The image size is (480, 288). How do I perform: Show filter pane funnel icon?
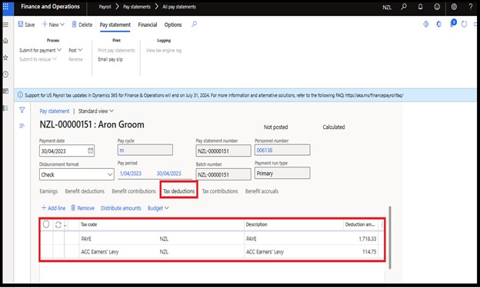[x=22, y=110]
